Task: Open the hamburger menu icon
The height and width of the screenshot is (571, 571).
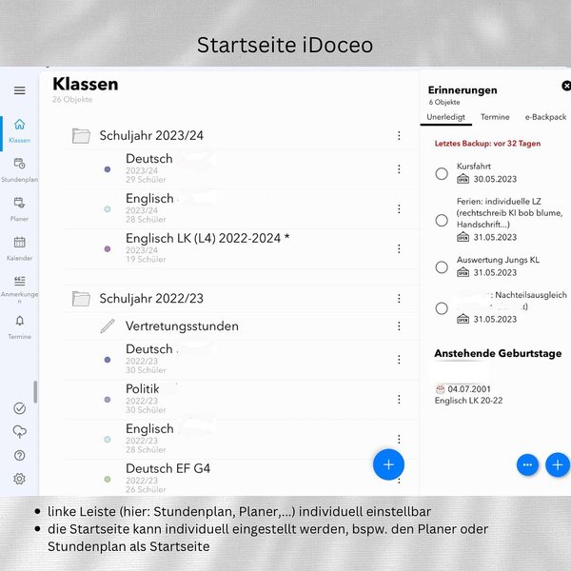Action: (x=20, y=90)
